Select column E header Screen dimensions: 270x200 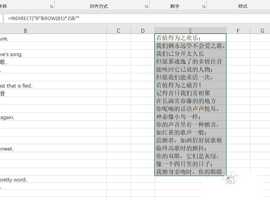pos(190,30)
